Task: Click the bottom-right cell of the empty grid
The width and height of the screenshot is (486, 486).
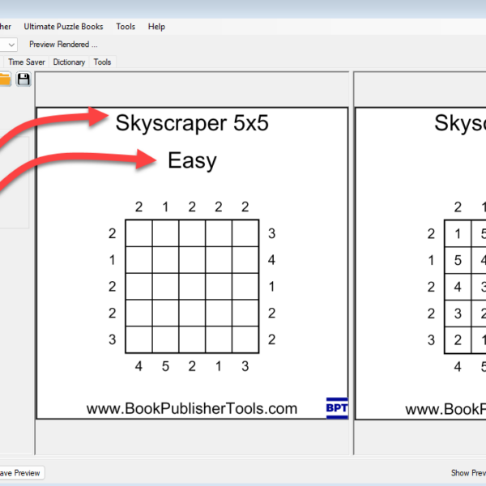Action: tap(245, 339)
